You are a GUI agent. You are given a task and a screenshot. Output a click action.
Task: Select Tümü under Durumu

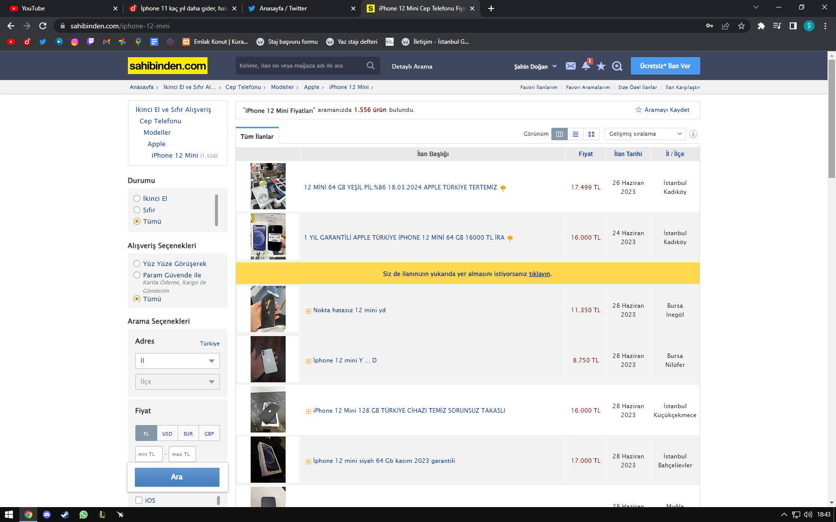137,221
